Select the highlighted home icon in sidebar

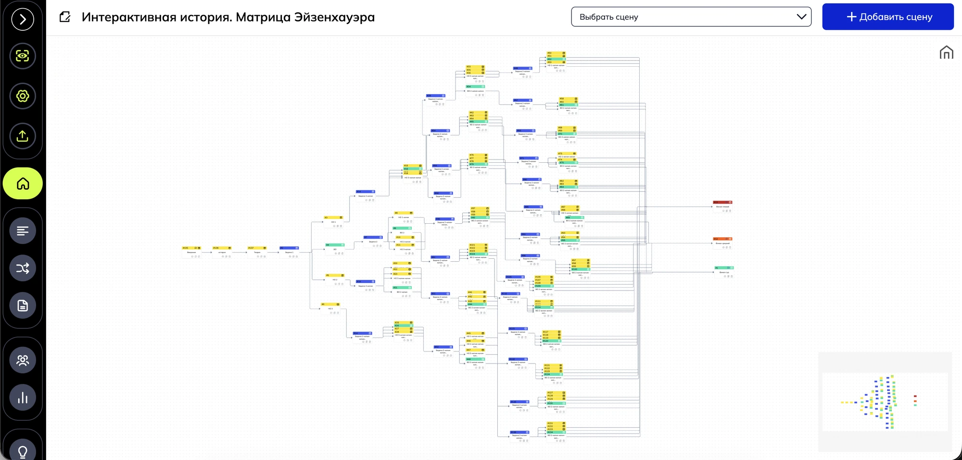pyautogui.click(x=23, y=183)
